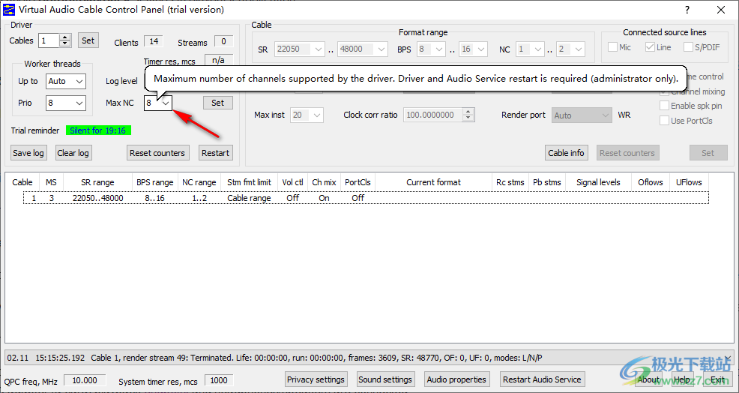
Task: Close the log message bar with its small x
Action: 727,358
